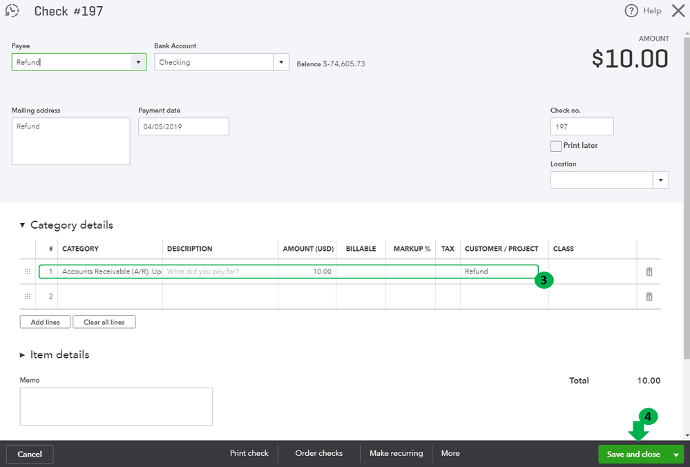This screenshot has height=467, width=690.
Task: Click Make recurring in bottom bar
Action: pyautogui.click(x=396, y=453)
